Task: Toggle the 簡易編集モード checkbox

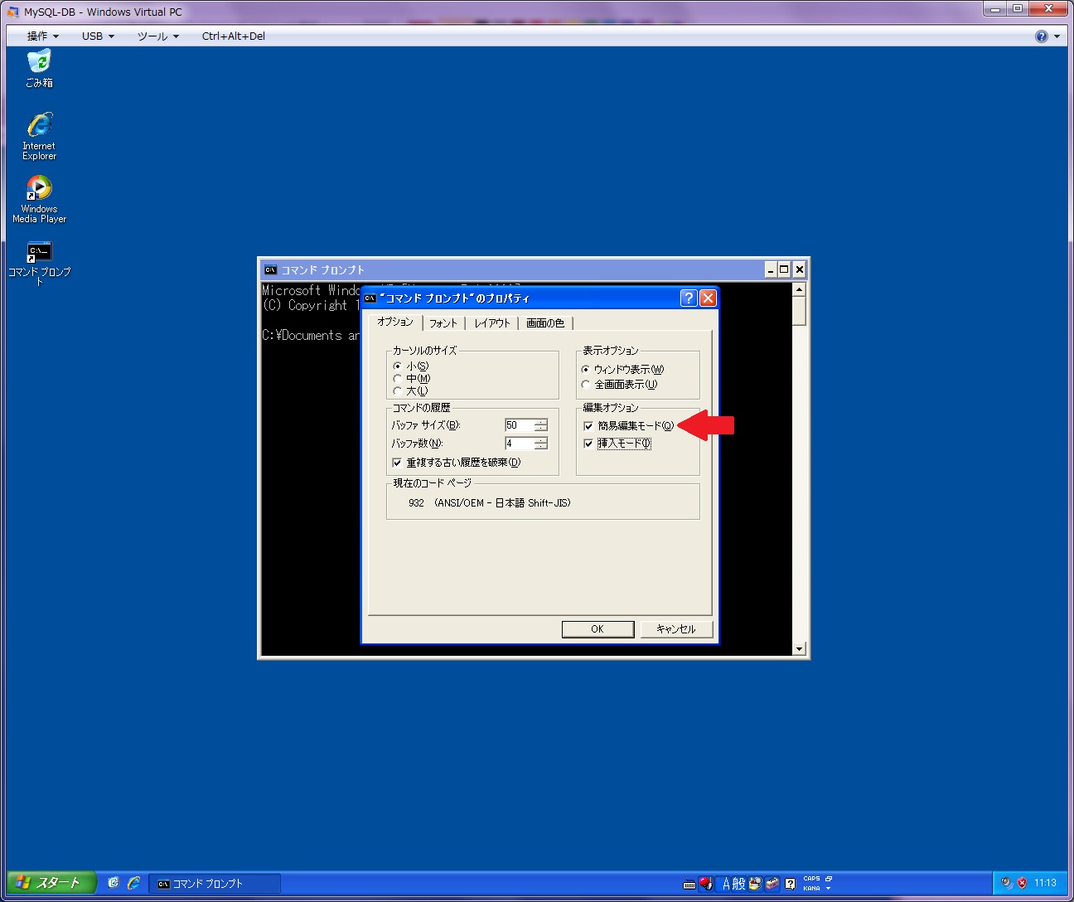Action: [x=588, y=426]
